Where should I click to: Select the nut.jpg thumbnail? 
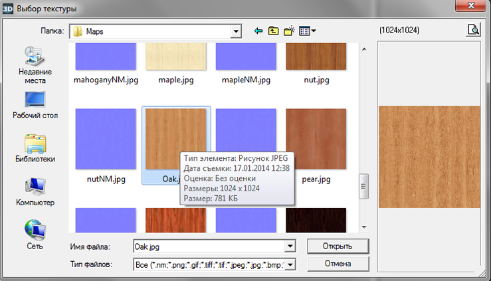(316, 56)
